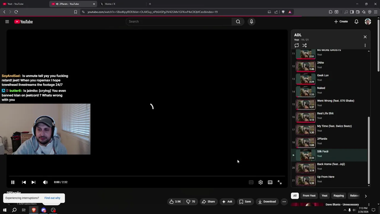Play 'Real Life Shit' from playlist

click(x=330, y=117)
